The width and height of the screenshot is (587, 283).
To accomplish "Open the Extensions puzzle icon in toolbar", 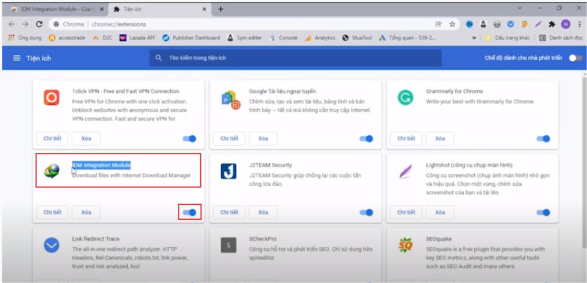I will [x=552, y=24].
